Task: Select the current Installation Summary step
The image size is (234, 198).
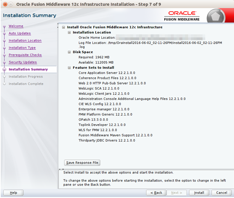Action: pyautogui.click(x=28, y=69)
